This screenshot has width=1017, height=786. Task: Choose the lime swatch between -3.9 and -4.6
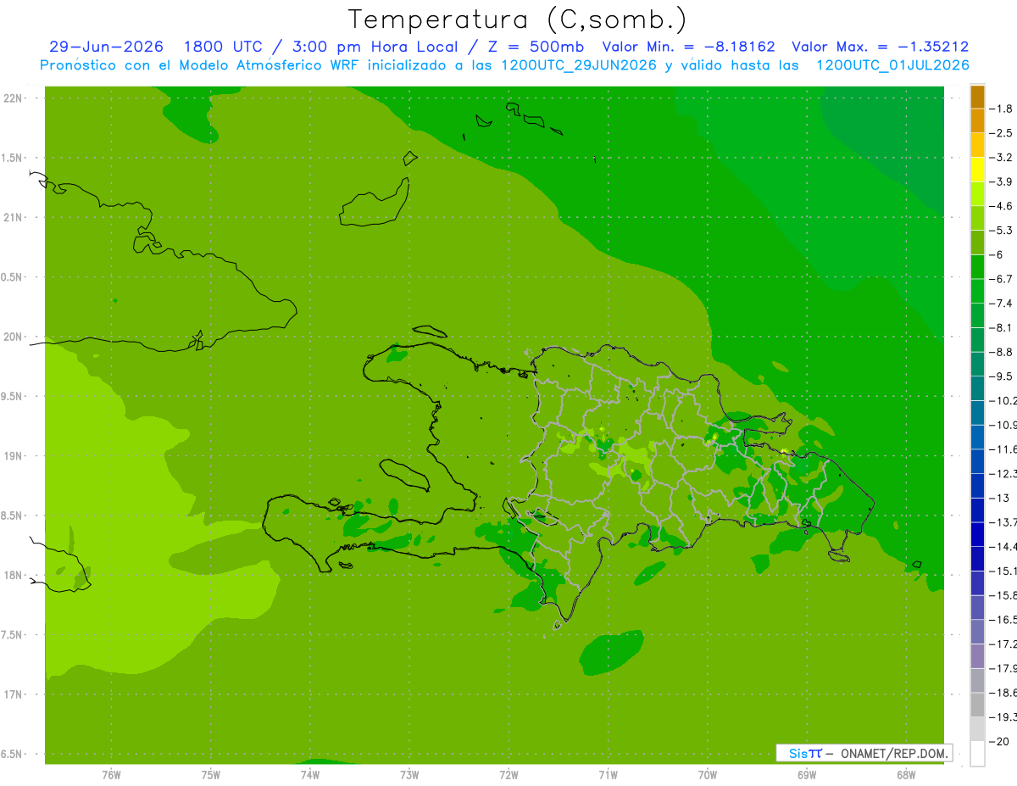[977, 193]
